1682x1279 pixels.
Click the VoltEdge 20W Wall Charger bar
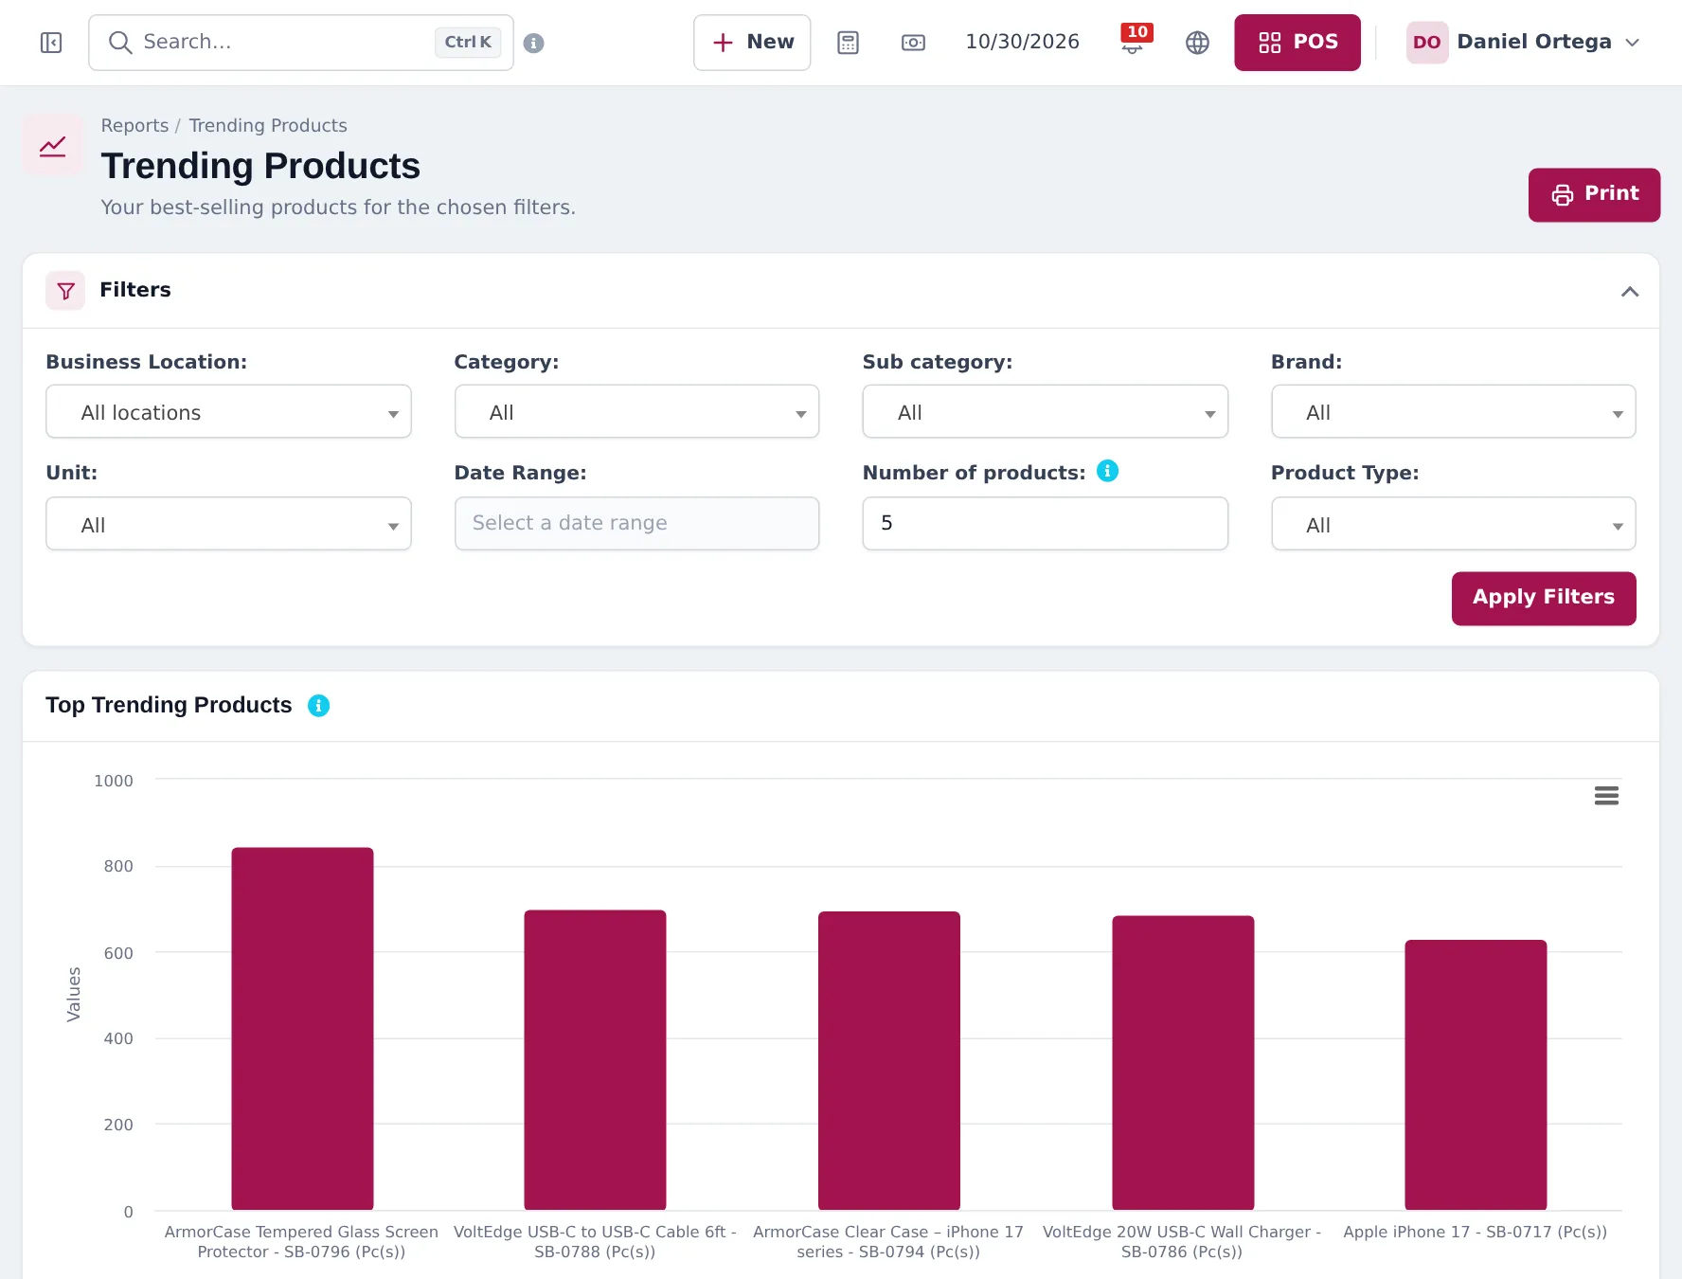pos(1183,1063)
